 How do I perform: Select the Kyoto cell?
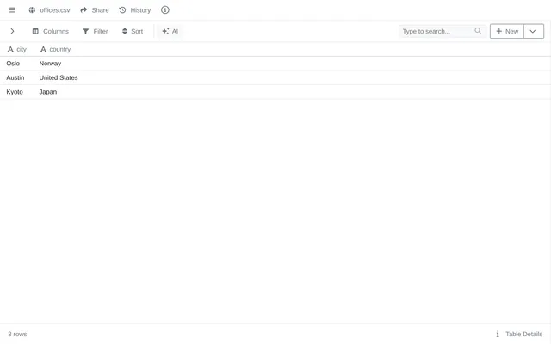point(15,92)
